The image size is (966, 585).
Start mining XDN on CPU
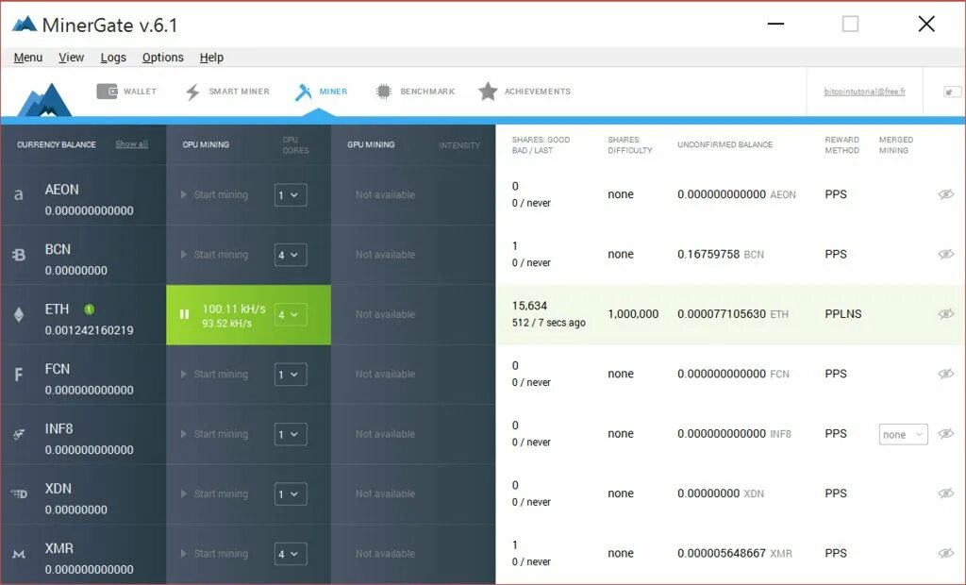pyautogui.click(x=214, y=493)
